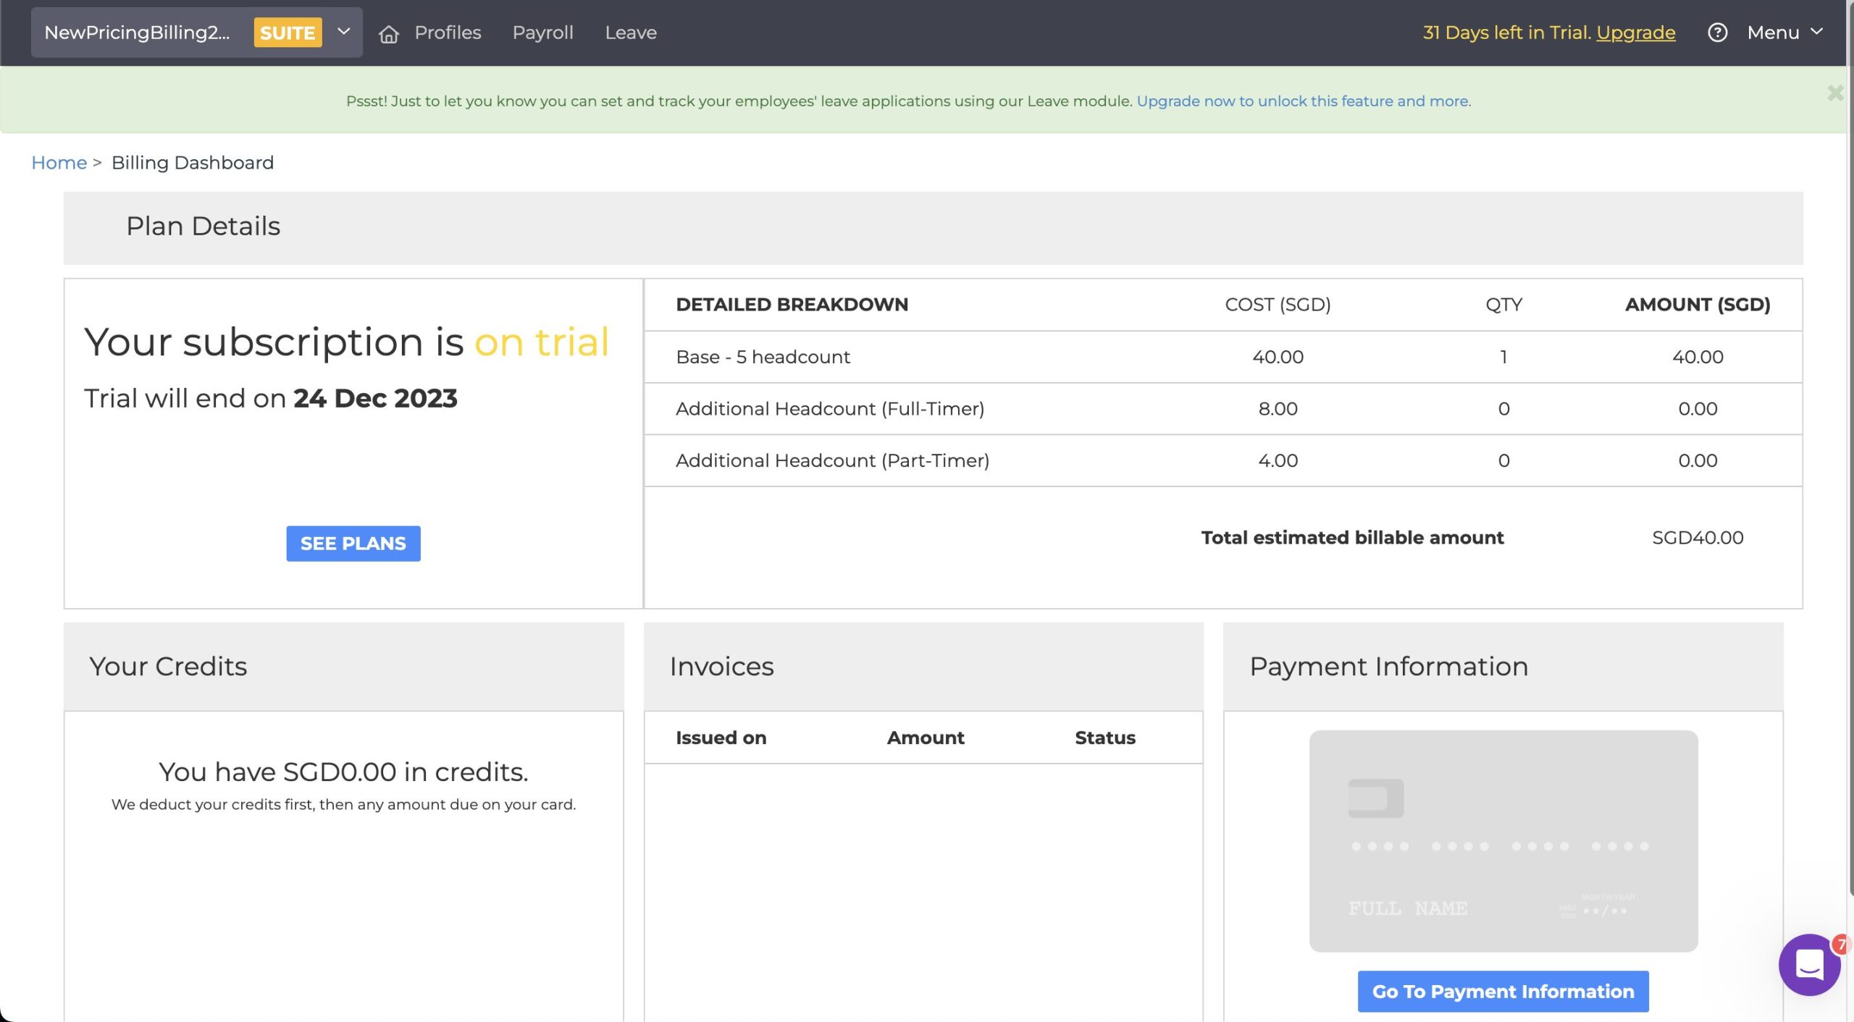The image size is (1854, 1022).
Task: Click the Go To Payment Information button
Action: click(x=1503, y=991)
